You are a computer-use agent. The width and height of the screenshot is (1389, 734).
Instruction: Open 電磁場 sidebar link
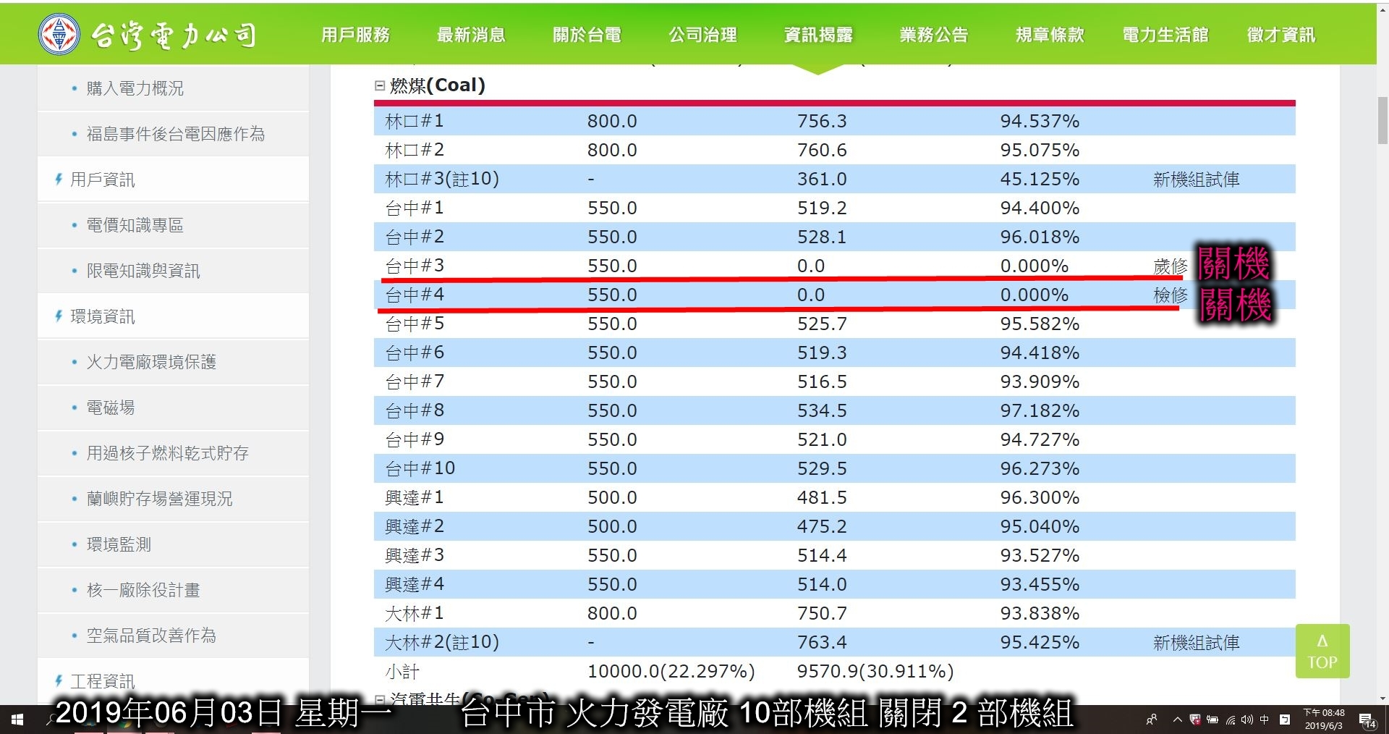(x=111, y=408)
